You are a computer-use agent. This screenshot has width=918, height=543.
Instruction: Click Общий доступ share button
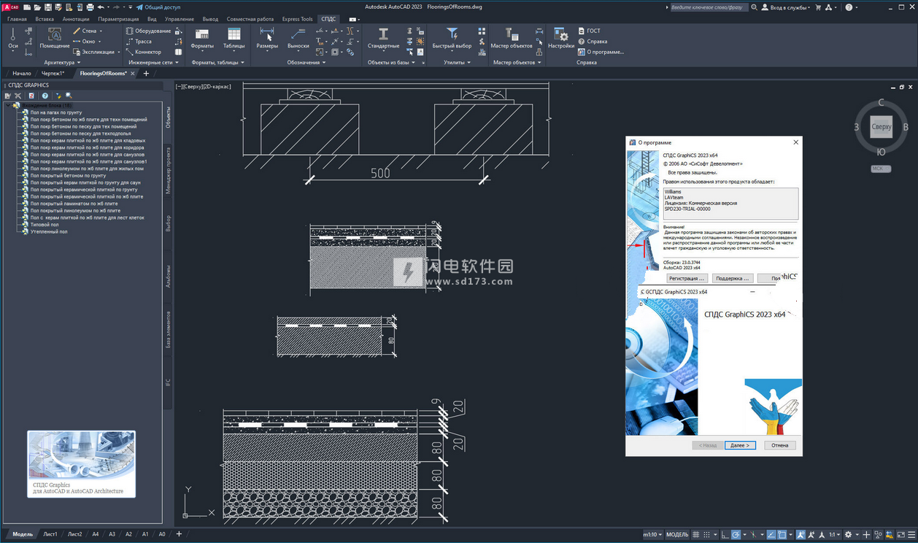coord(158,7)
